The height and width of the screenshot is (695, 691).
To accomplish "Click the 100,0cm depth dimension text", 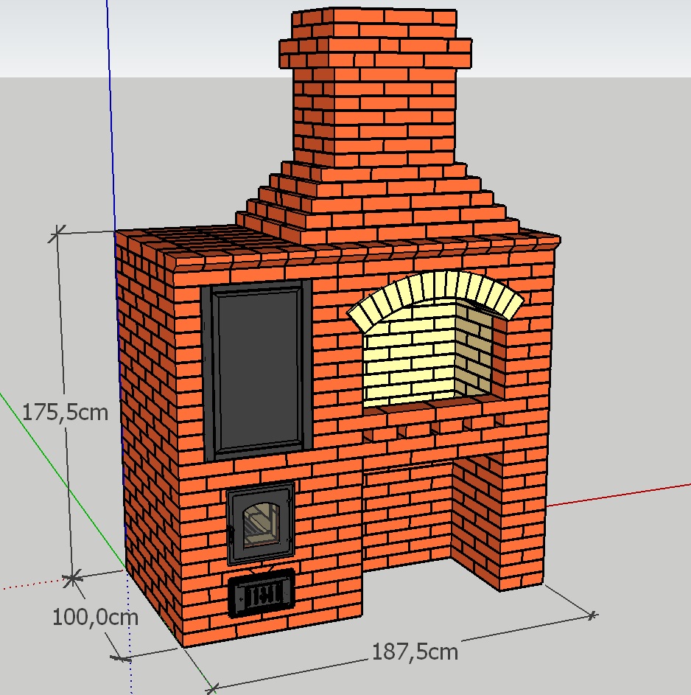I will click(x=94, y=616).
